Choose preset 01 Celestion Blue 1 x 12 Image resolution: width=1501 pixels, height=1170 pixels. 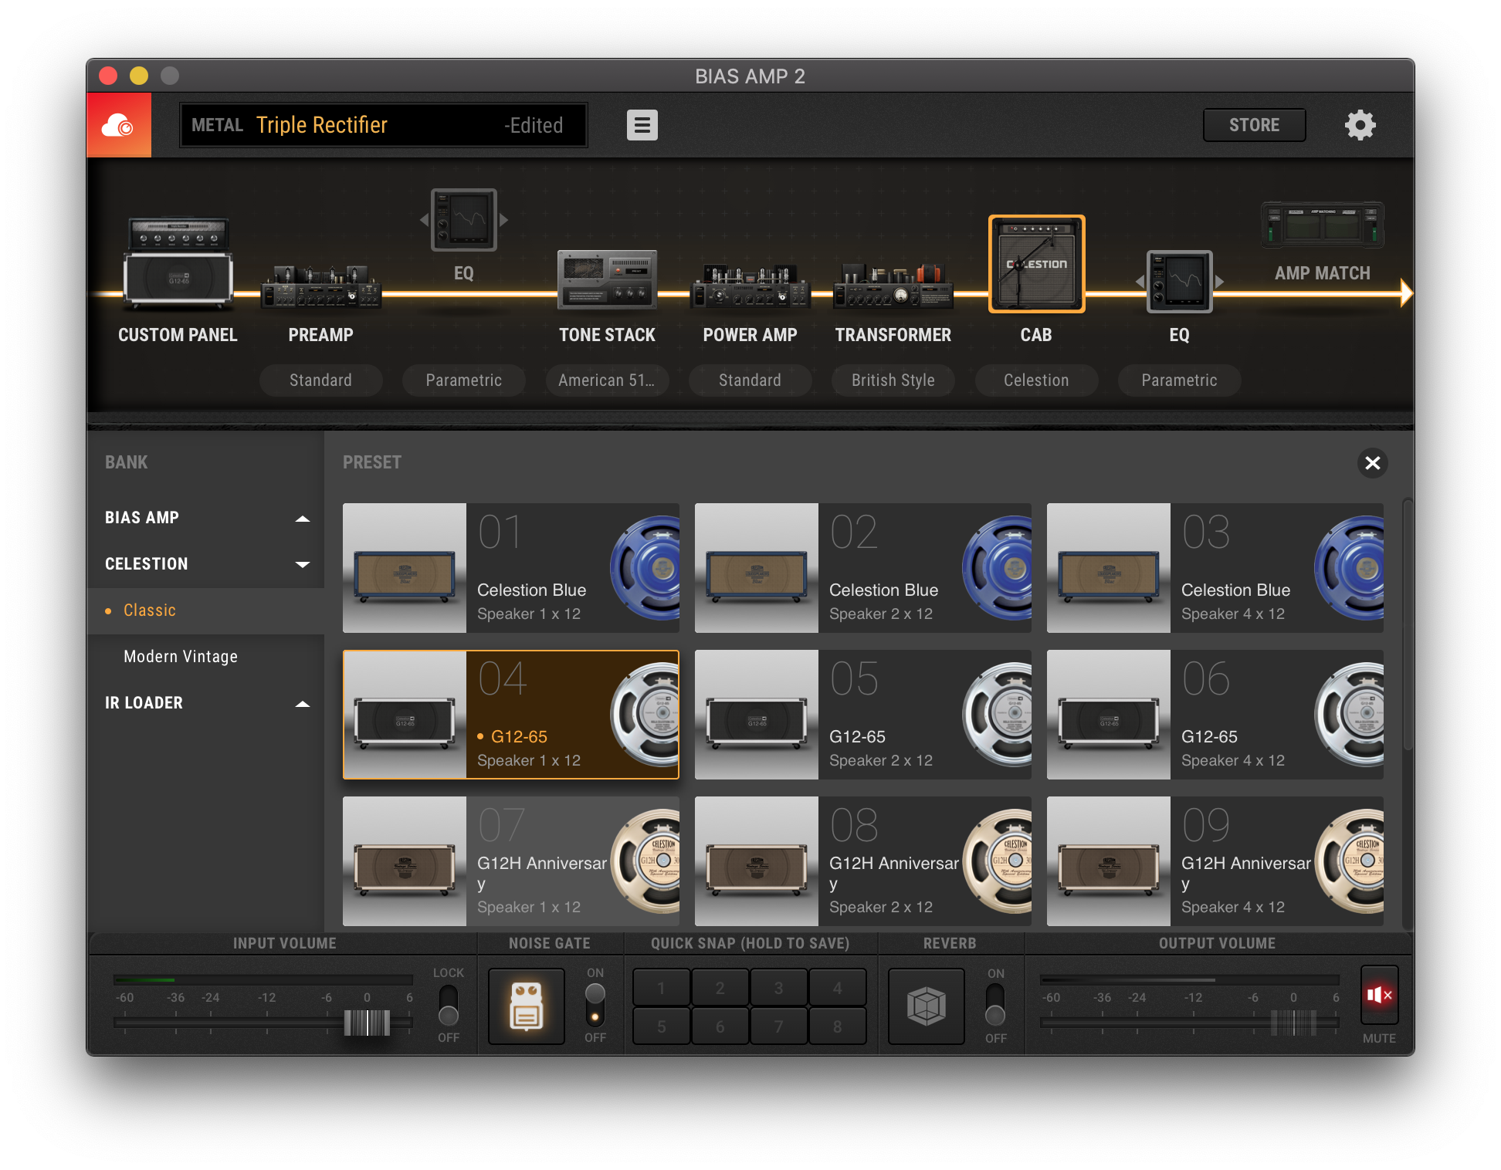[511, 568]
